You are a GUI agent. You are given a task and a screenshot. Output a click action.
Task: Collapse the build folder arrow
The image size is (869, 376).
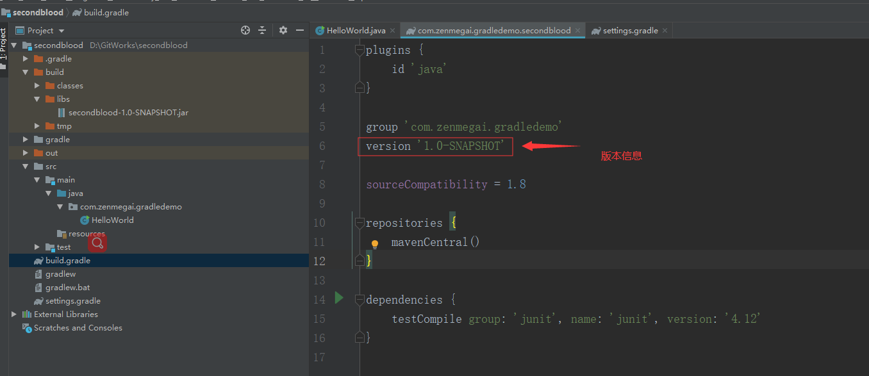coord(26,72)
